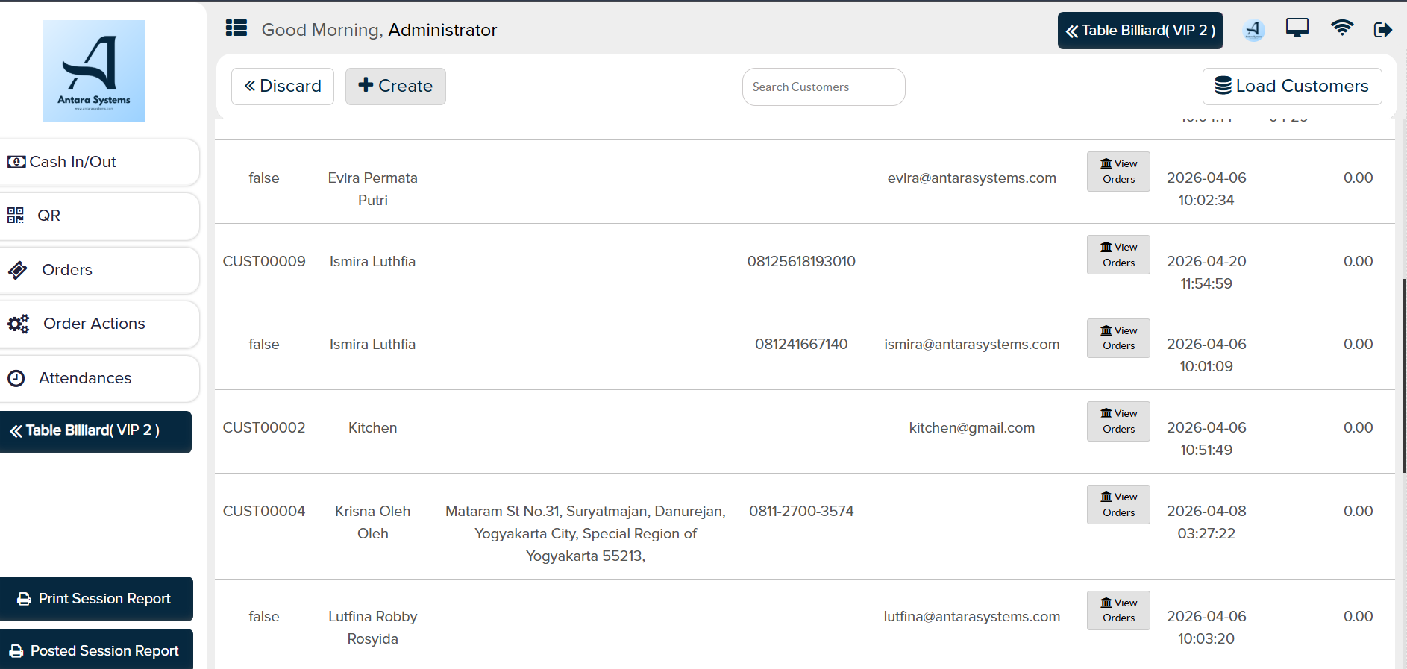Click phone number 081241667140
This screenshot has width=1407, height=669.
click(x=801, y=345)
